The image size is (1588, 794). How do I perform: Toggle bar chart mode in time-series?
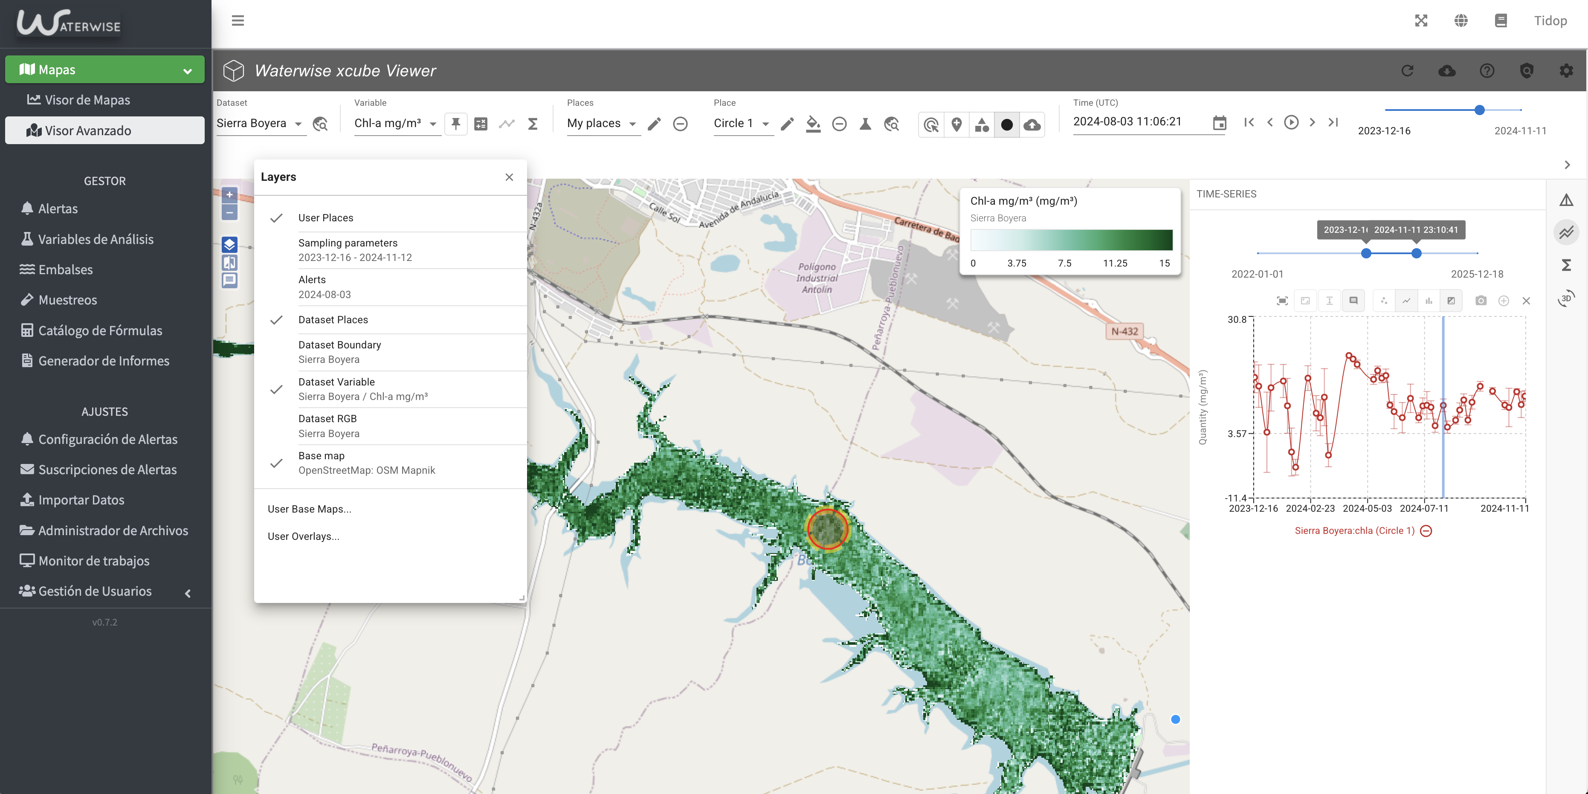point(1429,301)
